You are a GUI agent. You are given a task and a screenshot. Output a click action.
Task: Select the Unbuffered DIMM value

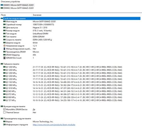click(x=40, y=33)
